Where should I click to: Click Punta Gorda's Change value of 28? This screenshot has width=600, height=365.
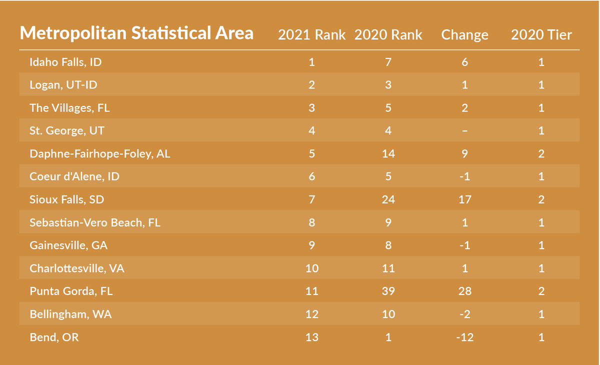[x=464, y=291]
